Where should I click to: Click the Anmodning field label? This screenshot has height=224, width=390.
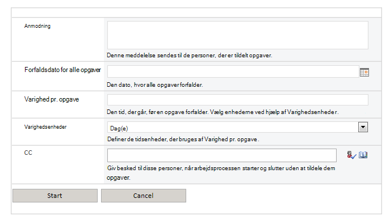click(x=37, y=26)
